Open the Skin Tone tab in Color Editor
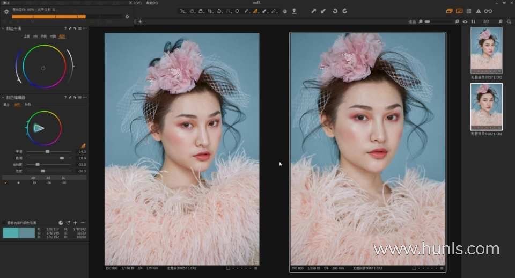 pos(28,105)
